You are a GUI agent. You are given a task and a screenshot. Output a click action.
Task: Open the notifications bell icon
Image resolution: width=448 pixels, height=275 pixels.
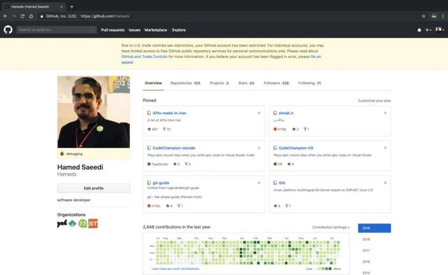point(419,30)
